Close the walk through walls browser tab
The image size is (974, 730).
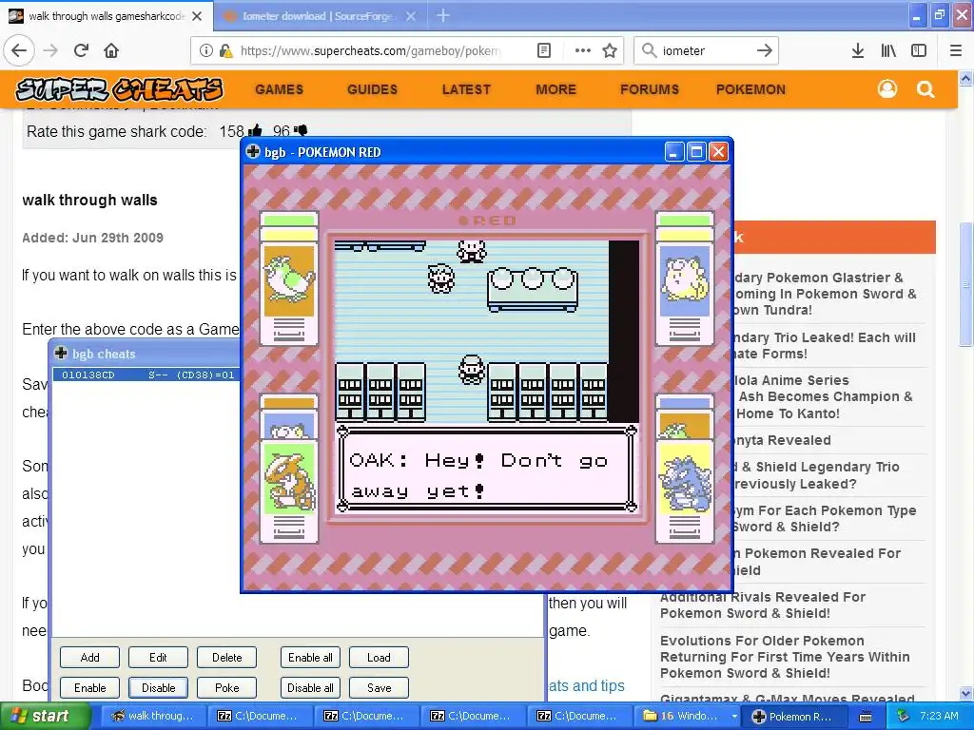[x=197, y=16]
